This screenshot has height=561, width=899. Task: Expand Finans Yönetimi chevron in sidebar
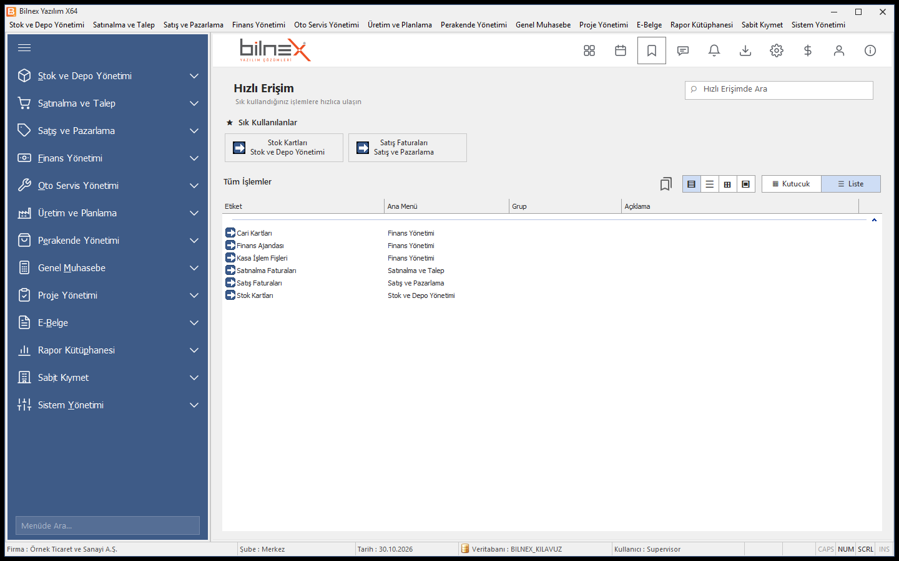(194, 158)
